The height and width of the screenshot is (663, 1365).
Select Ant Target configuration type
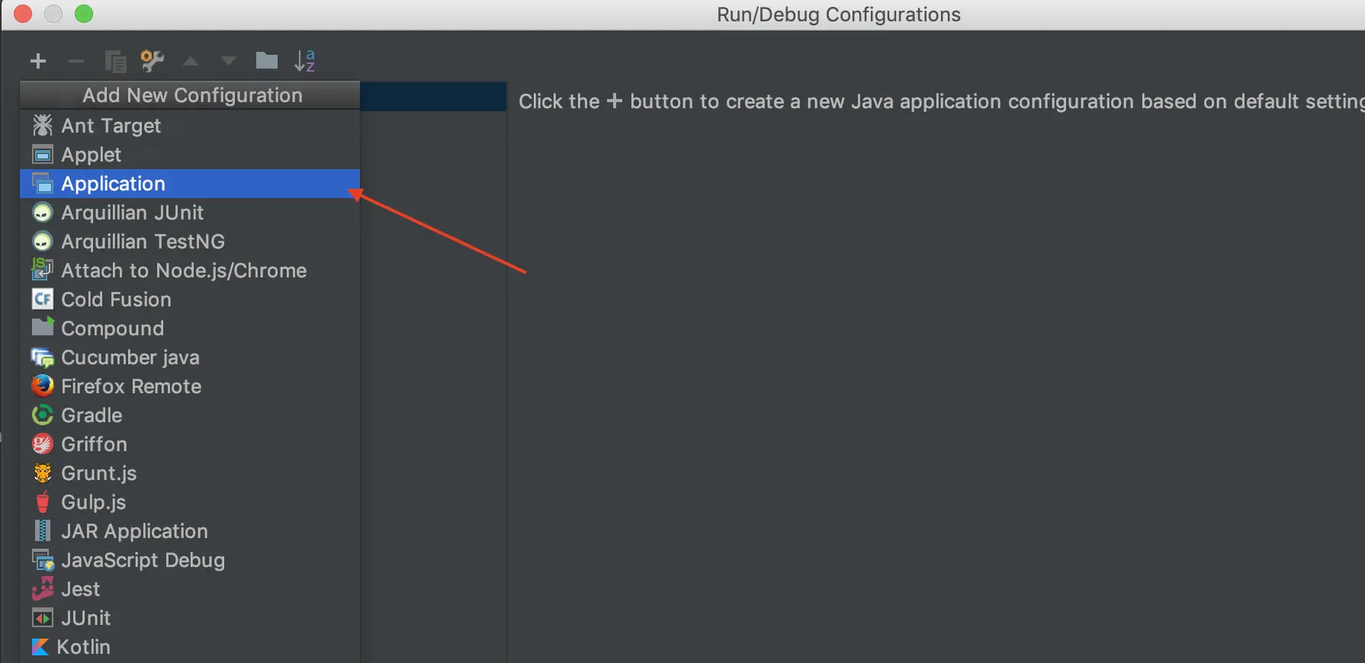tap(190, 126)
